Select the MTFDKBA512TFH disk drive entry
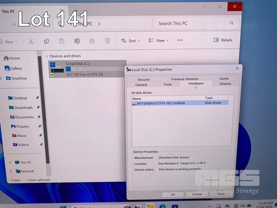This screenshot has width=277, height=208. click(161, 103)
